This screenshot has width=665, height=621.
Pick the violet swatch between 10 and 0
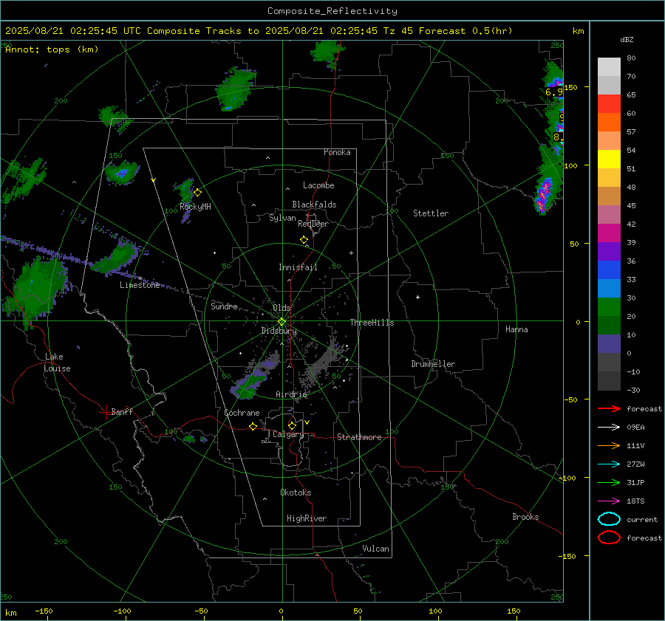click(609, 344)
